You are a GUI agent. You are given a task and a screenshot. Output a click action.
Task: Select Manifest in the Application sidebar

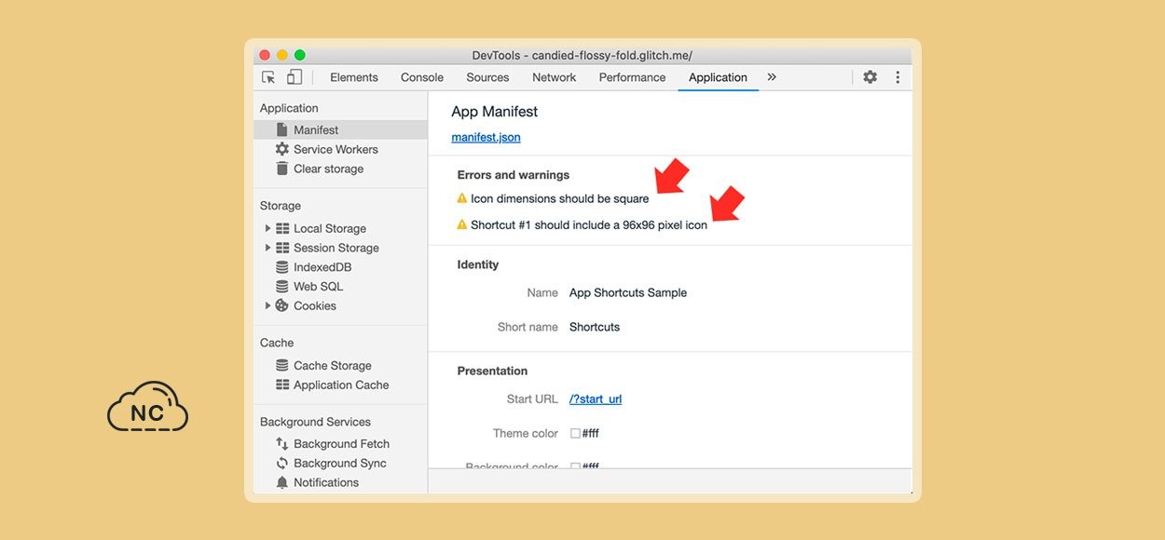[316, 130]
